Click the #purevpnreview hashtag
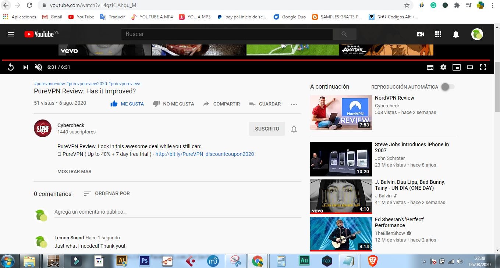 pos(49,84)
